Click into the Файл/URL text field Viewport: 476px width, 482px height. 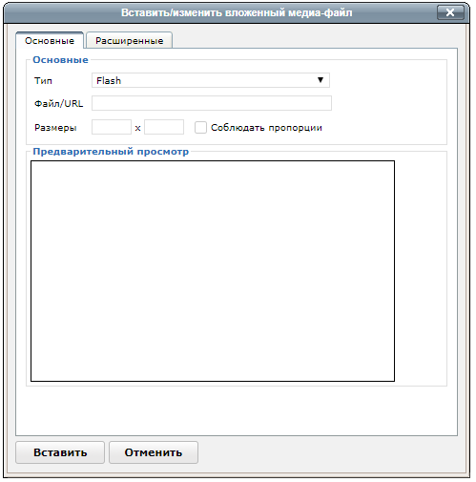(212, 103)
